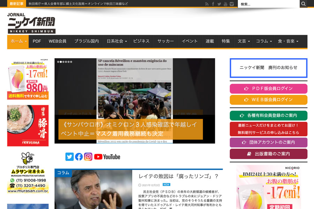Click the 団体アカウントのご案内 button
The image size is (314, 209).
tap(269, 142)
